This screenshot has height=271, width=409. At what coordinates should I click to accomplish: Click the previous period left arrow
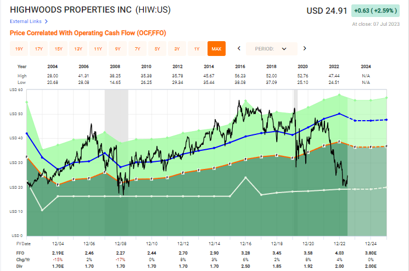coord(239,48)
